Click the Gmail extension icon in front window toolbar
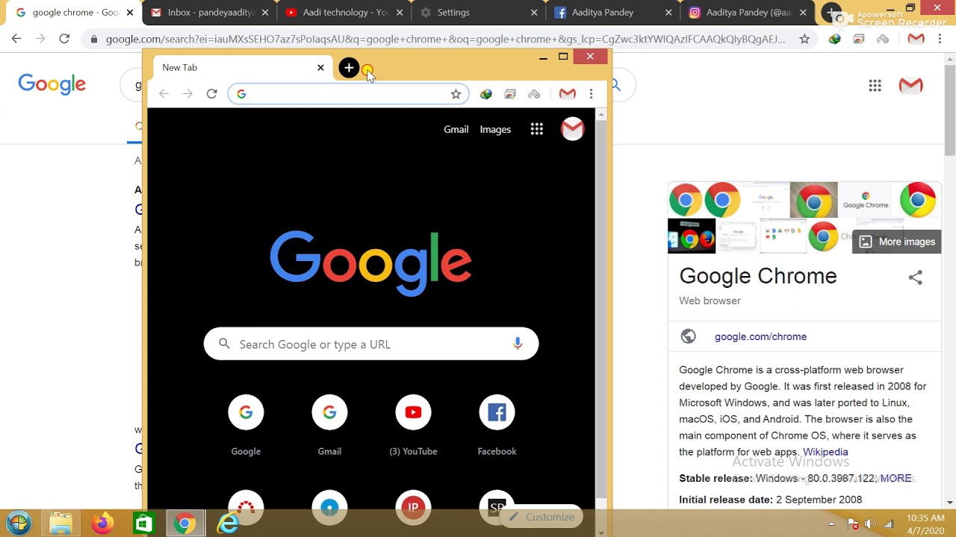 coord(568,94)
